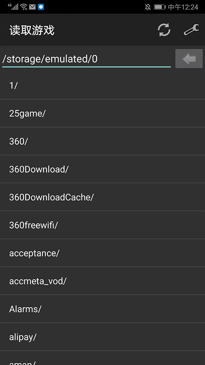205x365 pixels.
Task: Open the 360Download/ folder
Action: click(102, 169)
